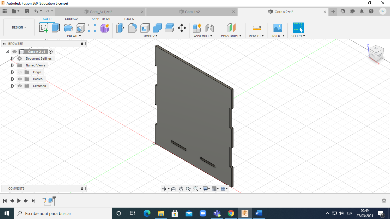
Task: Play the design timeline
Action: click(19, 201)
